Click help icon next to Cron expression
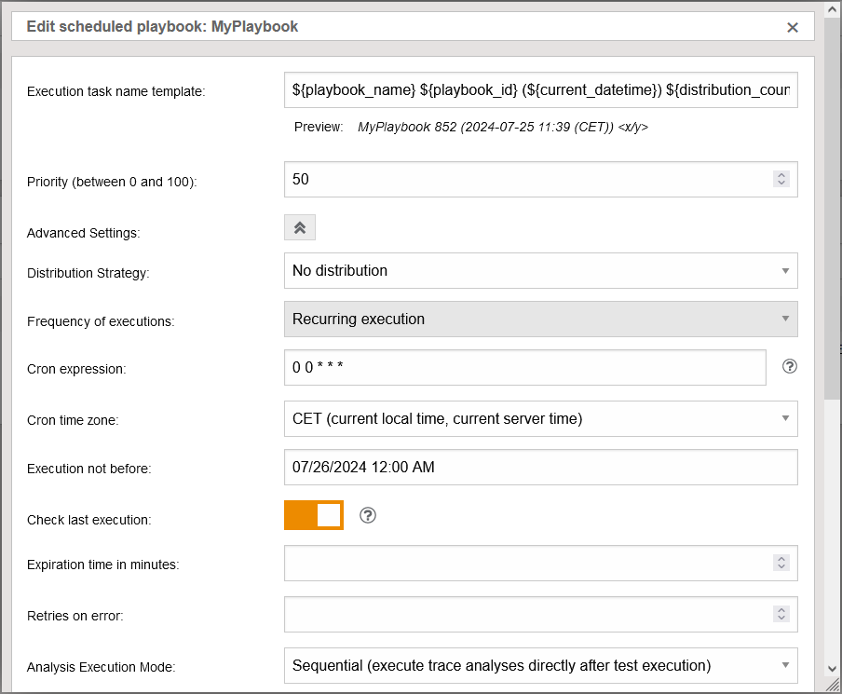 pyautogui.click(x=790, y=366)
